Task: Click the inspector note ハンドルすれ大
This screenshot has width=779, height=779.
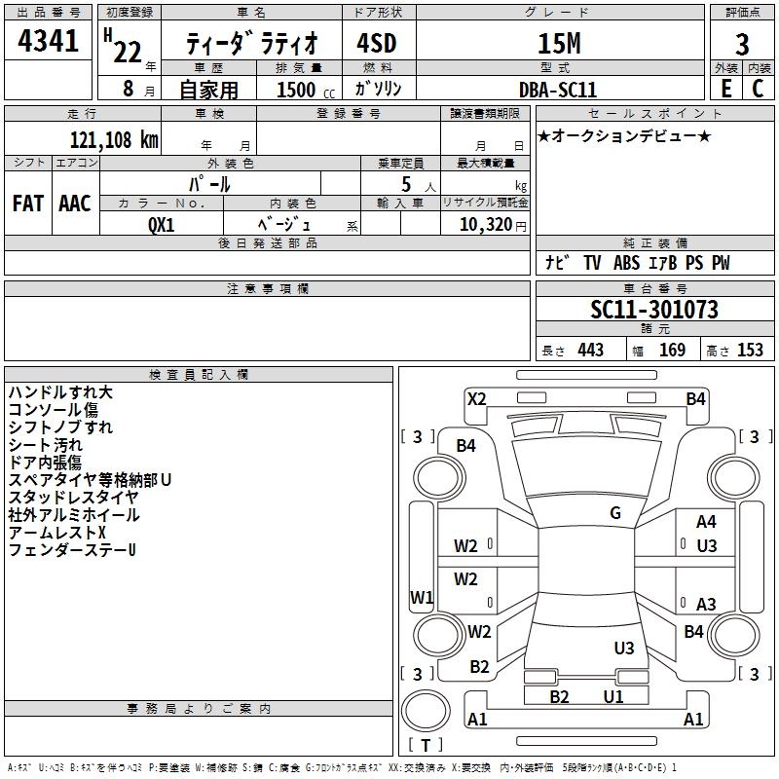Action: coord(60,392)
